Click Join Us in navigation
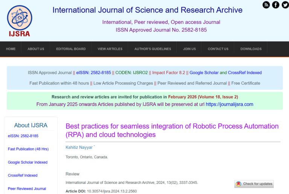Image resolution: width=289 pixels, height=194 pixels. 189,49
